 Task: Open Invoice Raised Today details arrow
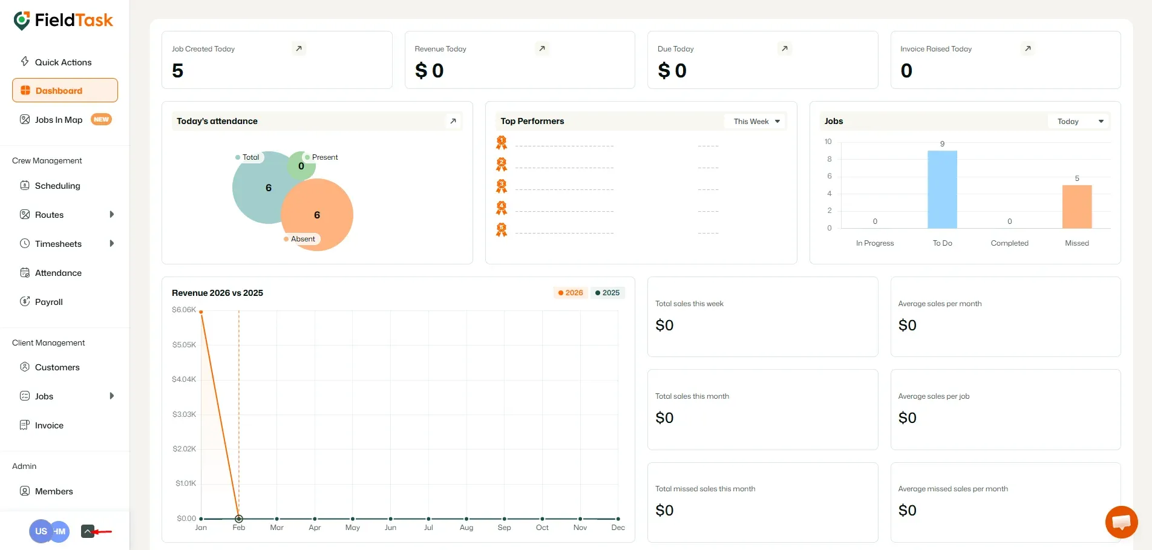1028,48
